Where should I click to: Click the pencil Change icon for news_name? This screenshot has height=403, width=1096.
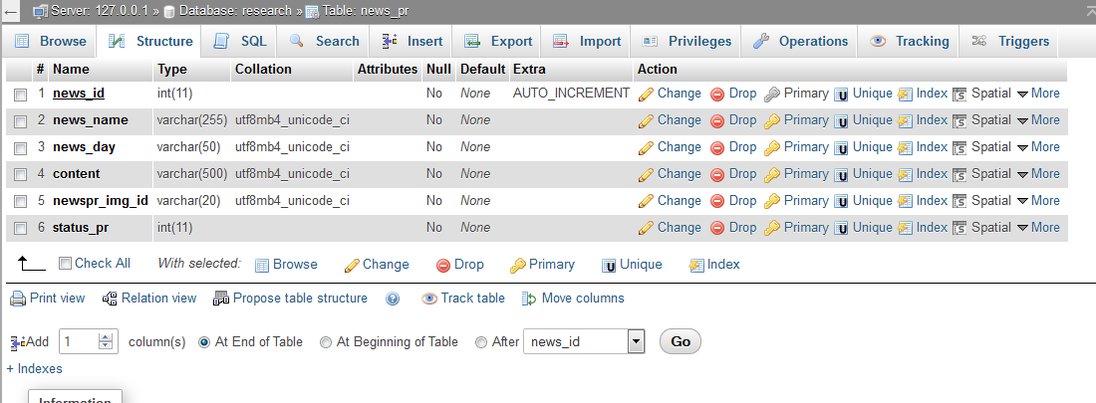646,120
